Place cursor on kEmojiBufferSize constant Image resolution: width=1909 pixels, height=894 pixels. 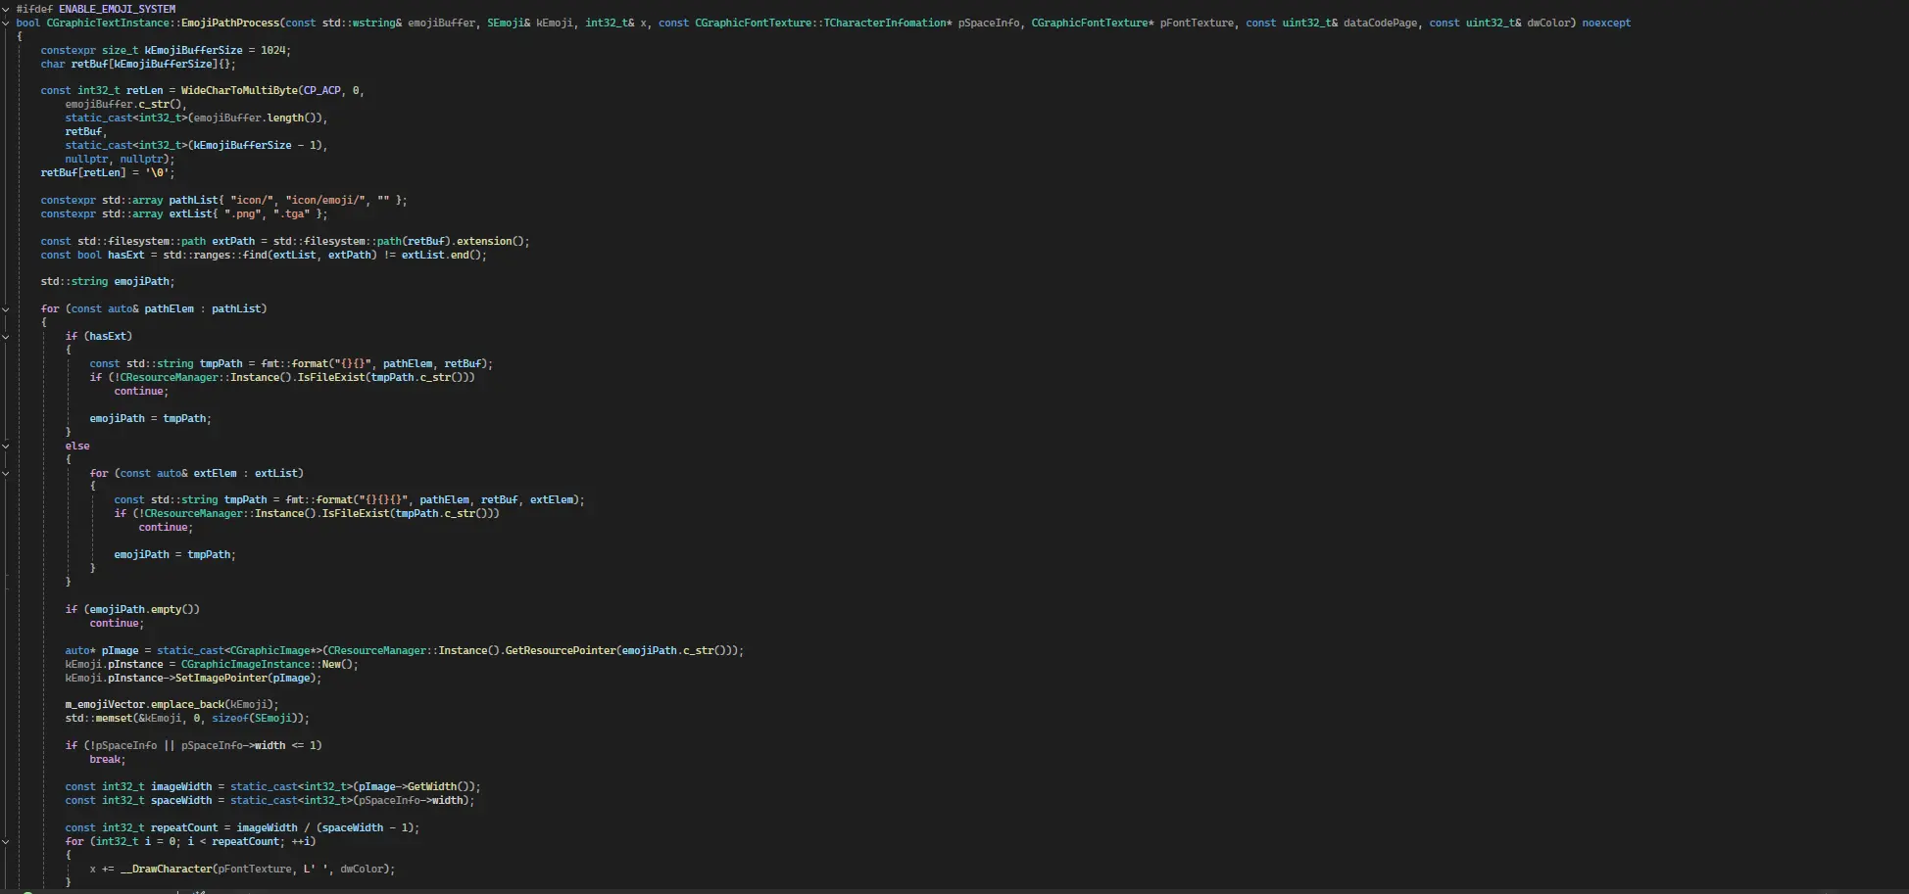pos(193,49)
